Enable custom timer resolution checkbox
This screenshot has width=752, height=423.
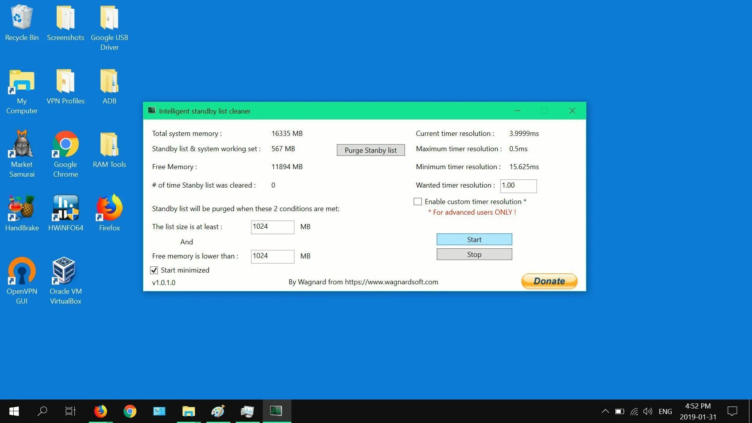tap(418, 202)
